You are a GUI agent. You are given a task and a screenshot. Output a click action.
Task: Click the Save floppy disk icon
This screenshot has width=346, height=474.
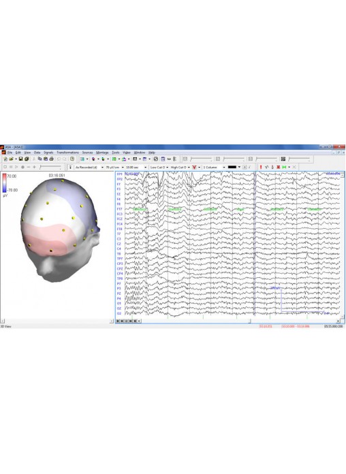coord(20,159)
